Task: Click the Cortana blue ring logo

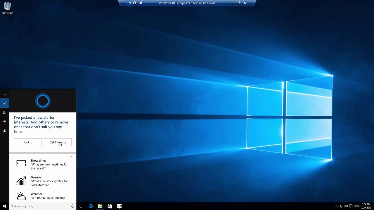Action: pyautogui.click(x=43, y=101)
